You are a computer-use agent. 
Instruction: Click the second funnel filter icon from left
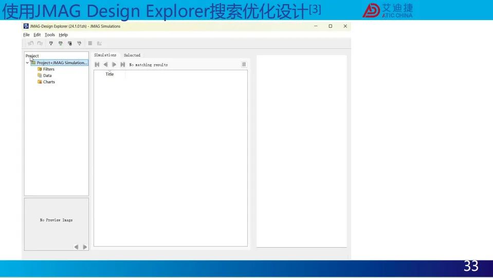pos(60,43)
